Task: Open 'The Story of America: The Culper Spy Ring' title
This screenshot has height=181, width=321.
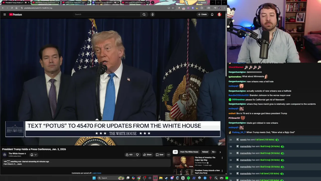Action: (205, 159)
